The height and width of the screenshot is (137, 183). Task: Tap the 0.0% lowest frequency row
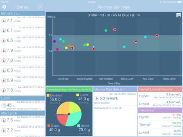160,132
